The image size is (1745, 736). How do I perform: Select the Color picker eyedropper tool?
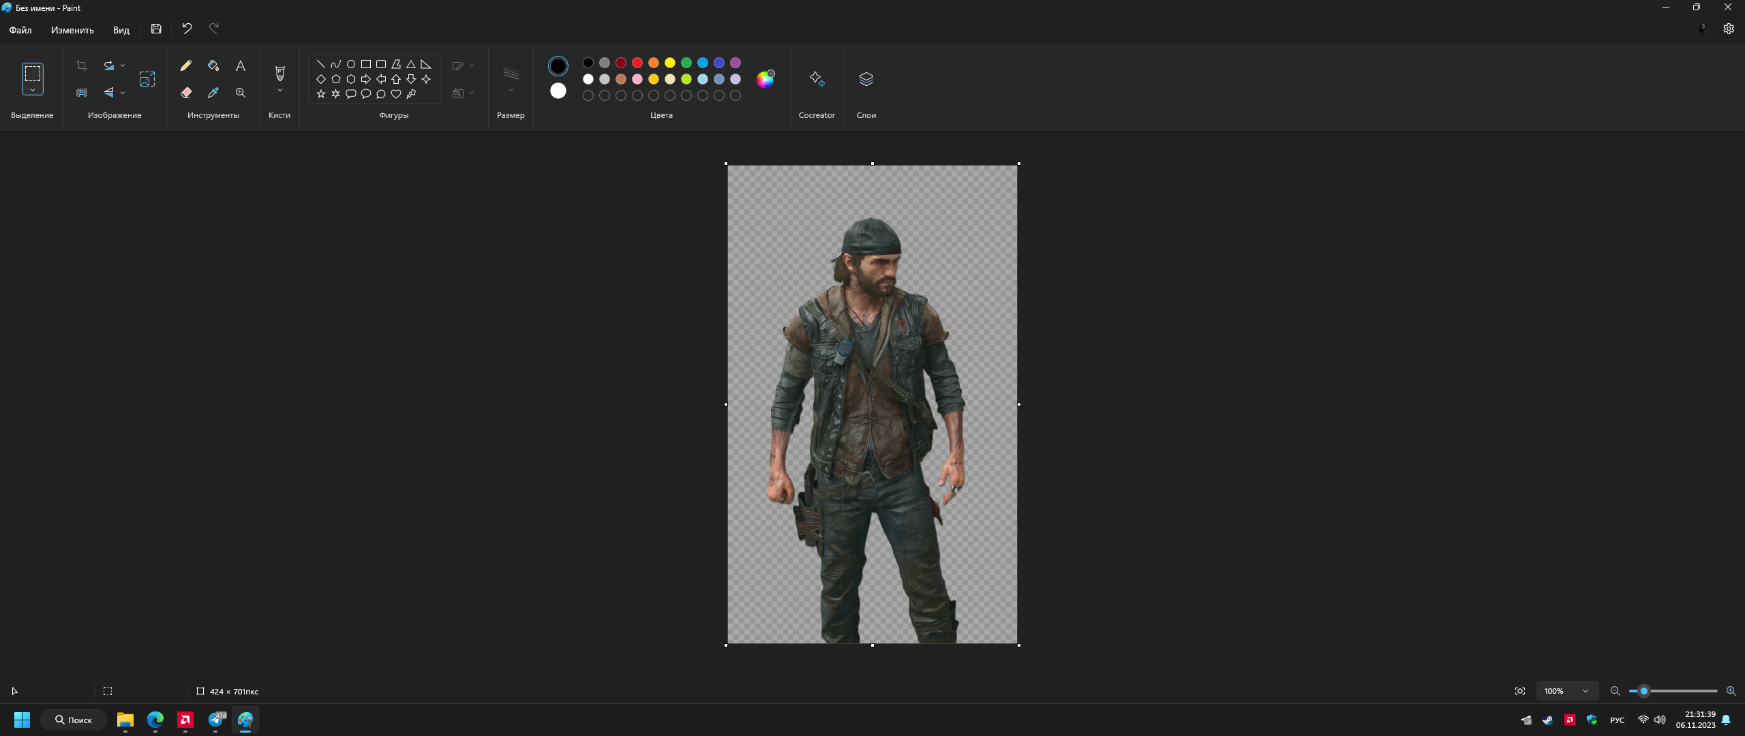[x=213, y=93]
